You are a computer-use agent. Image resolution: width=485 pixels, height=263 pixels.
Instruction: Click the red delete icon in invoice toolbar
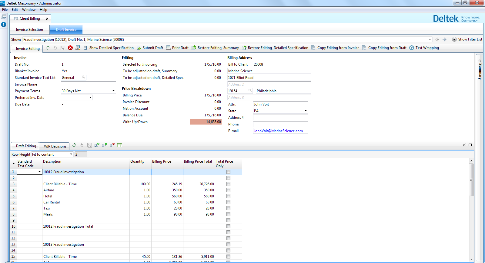pyautogui.click(x=70, y=48)
